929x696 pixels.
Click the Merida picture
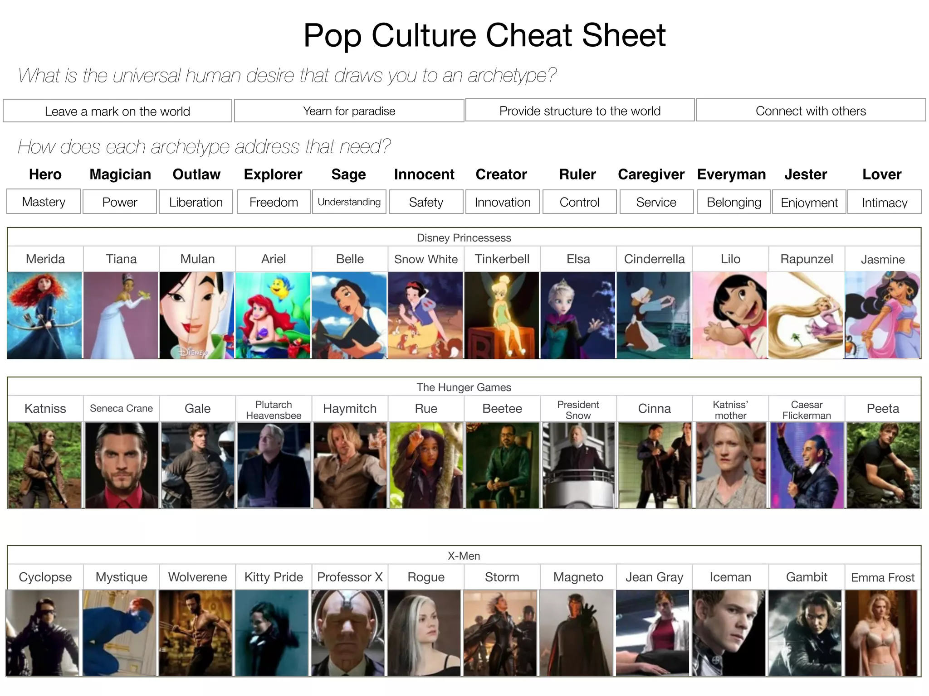[x=45, y=315]
